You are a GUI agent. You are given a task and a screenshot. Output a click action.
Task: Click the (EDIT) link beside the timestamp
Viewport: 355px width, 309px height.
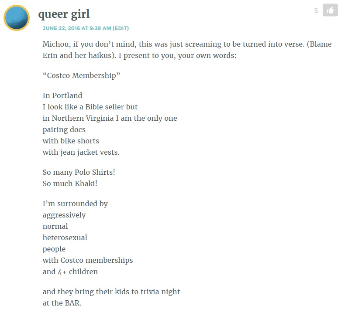(x=121, y=28)
